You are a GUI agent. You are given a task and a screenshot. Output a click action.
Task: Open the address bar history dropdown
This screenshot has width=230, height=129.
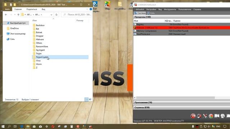click(x=51, y=15)
